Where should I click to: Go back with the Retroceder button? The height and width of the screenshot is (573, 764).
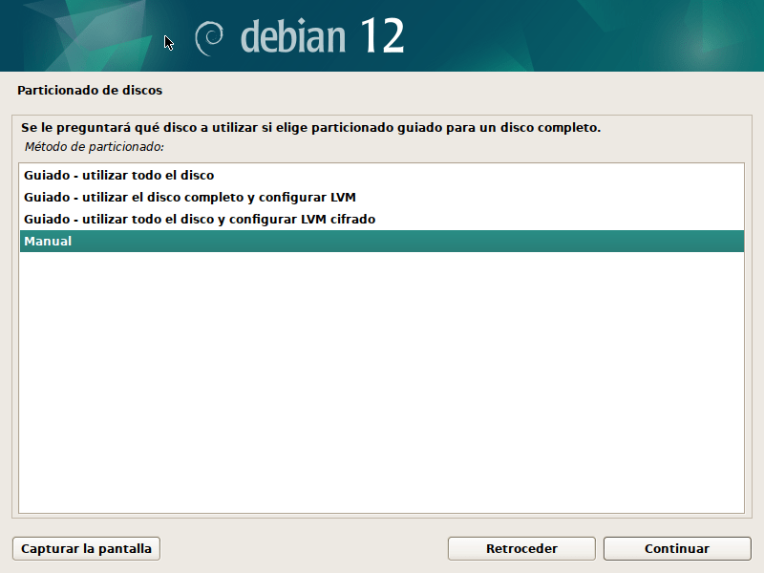(521, 548)
